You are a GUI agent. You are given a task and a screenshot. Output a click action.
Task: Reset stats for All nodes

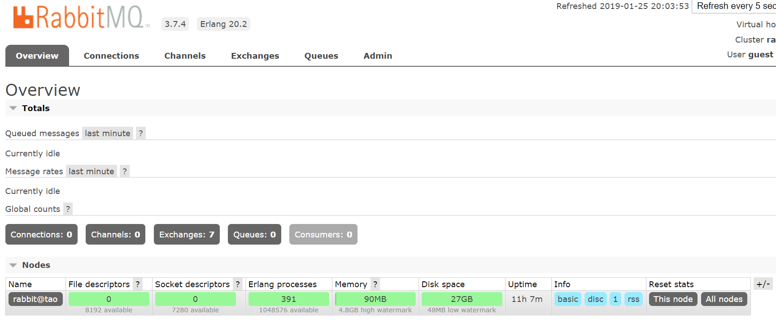click(724, 299)
